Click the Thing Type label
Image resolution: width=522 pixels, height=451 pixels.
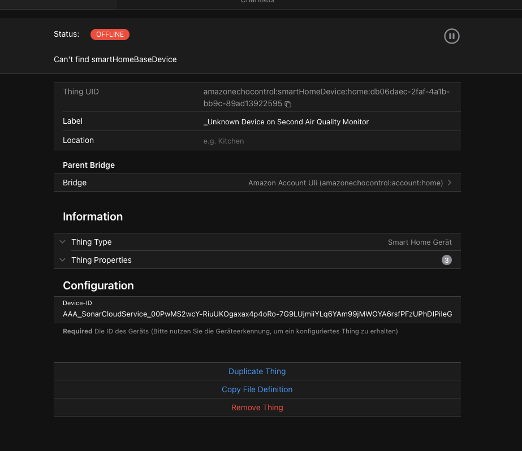click(92, 242)
